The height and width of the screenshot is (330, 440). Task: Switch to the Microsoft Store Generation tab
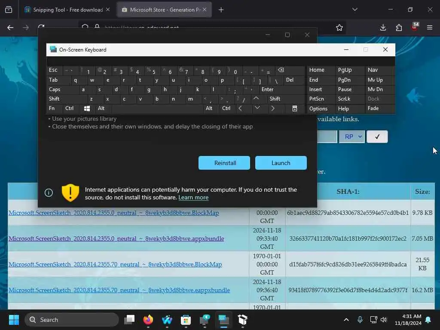coord(165,10)
